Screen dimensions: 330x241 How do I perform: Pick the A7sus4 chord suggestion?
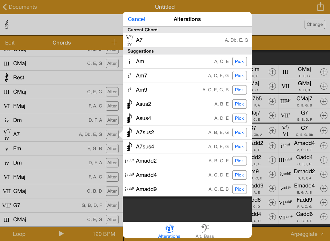click(239, 146)
